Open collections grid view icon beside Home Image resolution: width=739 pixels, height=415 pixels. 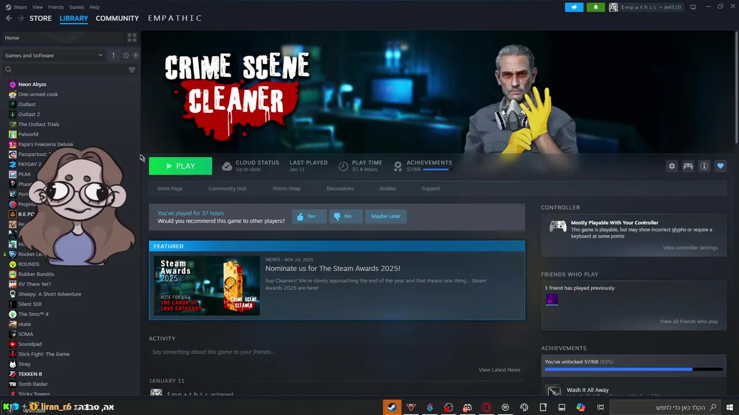coord(132,37)
